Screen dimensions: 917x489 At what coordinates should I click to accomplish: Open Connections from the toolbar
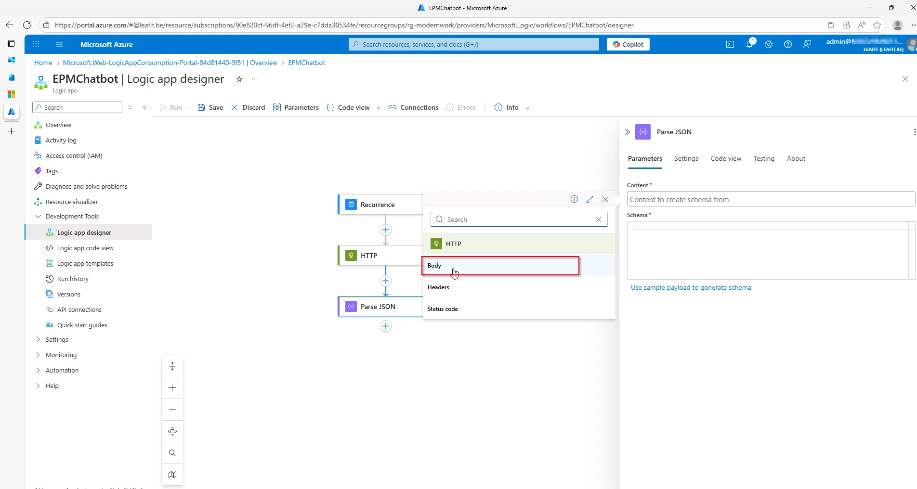tap(413, 107)
